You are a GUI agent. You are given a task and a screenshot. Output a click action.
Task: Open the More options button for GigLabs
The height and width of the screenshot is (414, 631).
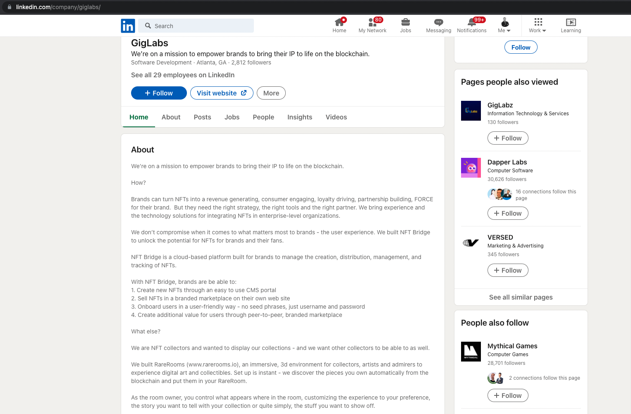point(271,93)
